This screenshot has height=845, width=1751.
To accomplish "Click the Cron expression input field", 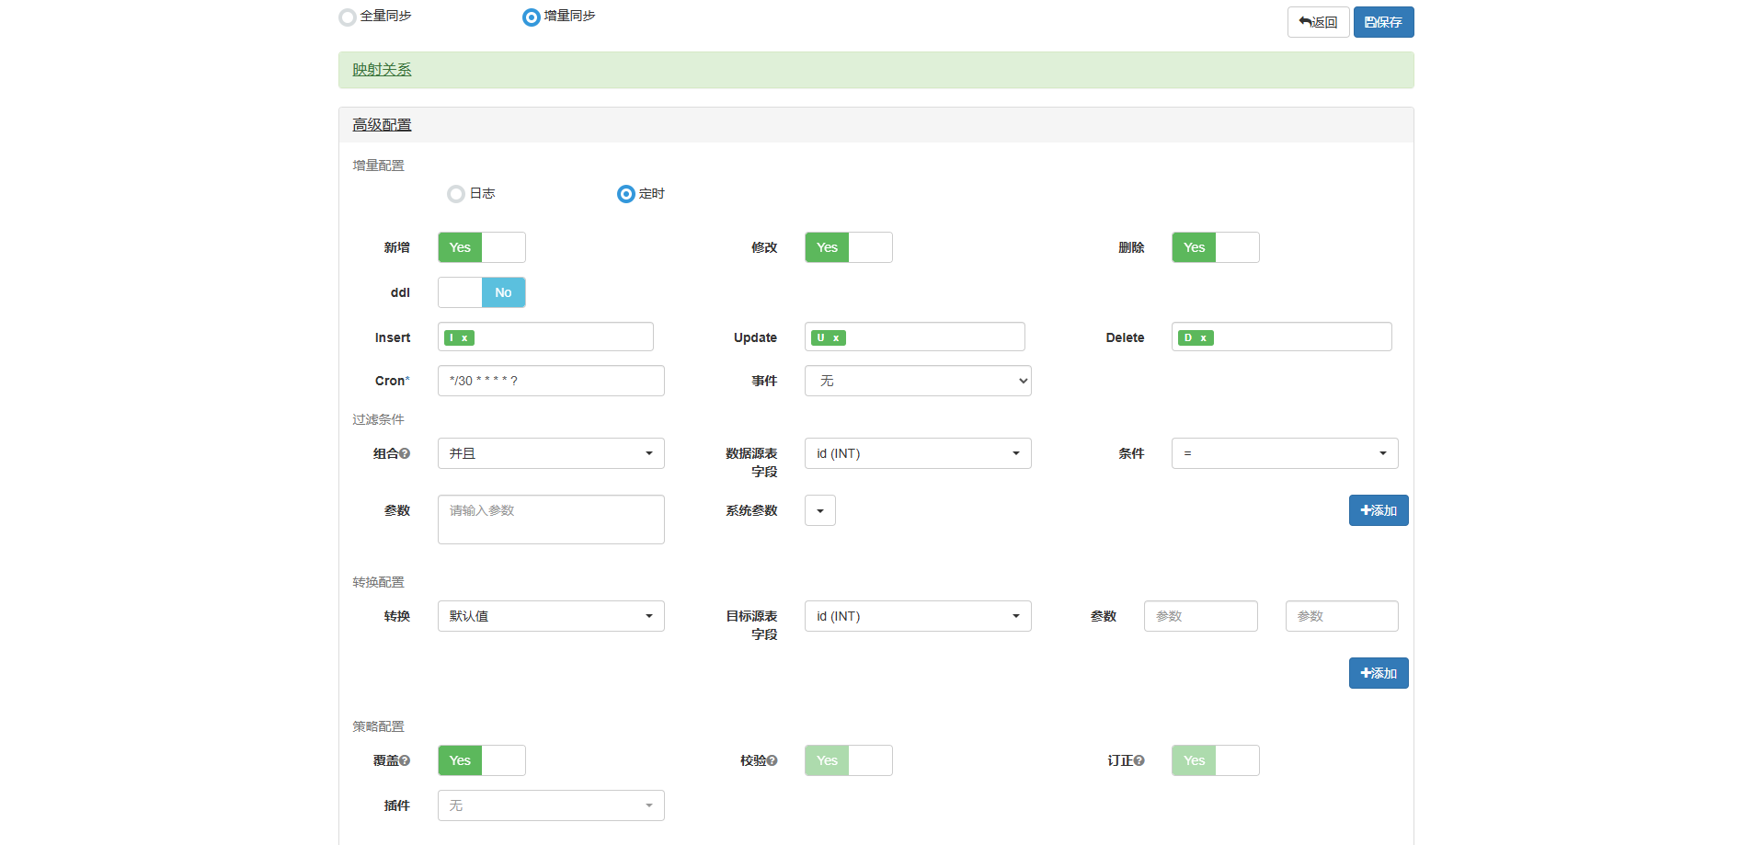I will (550, 381).
